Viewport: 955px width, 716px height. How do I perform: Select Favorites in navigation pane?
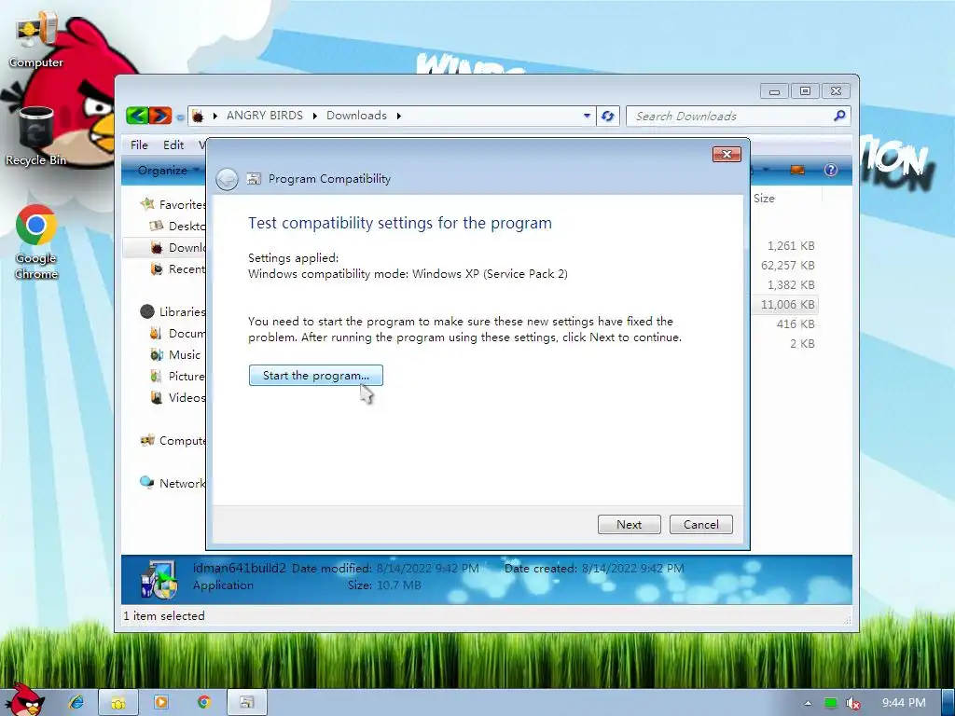173,204
